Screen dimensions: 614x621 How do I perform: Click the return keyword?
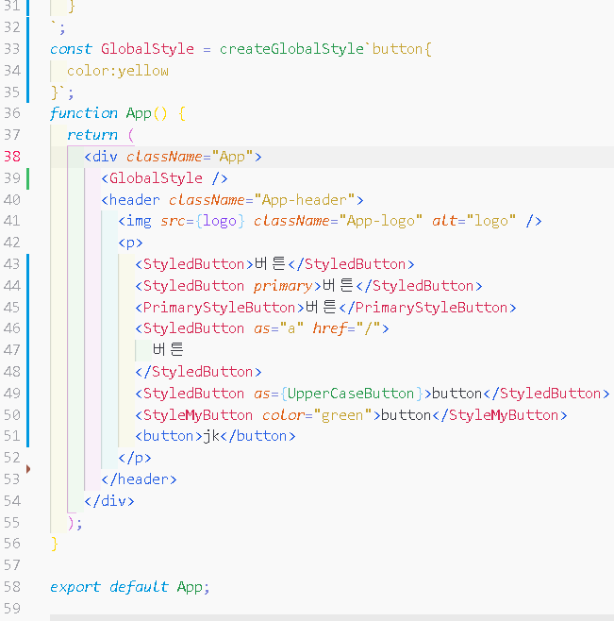pos(92,135)
